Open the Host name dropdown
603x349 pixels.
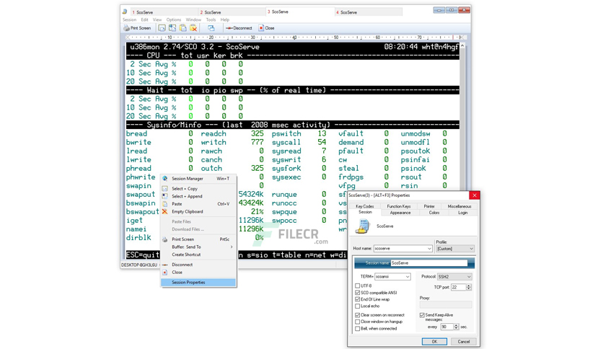[x=429, y=249]
